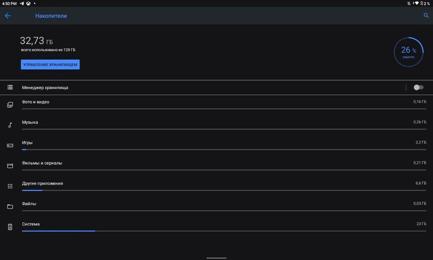Click the Другие приложения usage bar

(224, 190)
